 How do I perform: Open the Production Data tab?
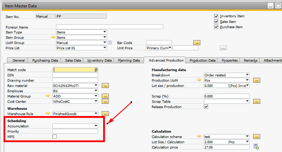[x=202, y=61]
